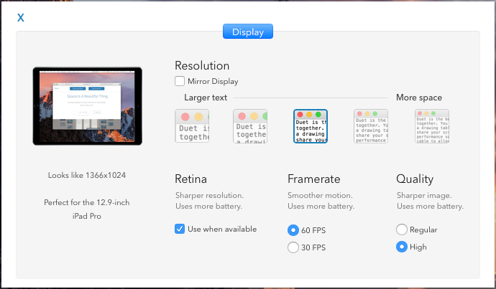496x289 pixels.
Task: Click the Retina heading
Action: pyautogui.click(x=191, y=179)
